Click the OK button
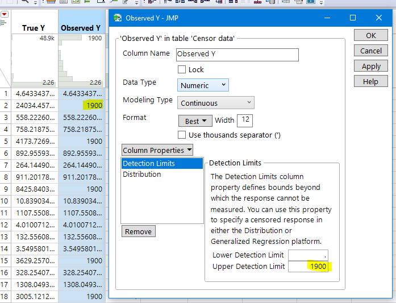The height and width of the screenshot is (303, 396). pos(370,35)
